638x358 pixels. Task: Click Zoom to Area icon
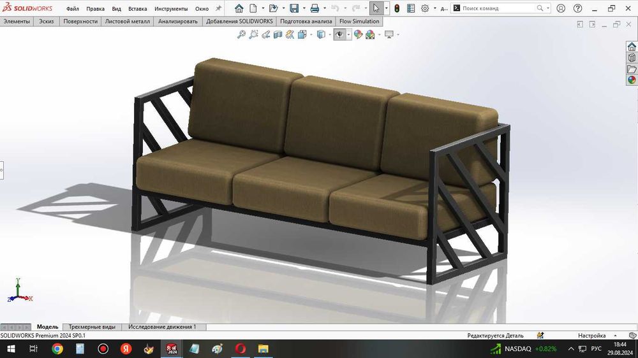pos(253,34)
